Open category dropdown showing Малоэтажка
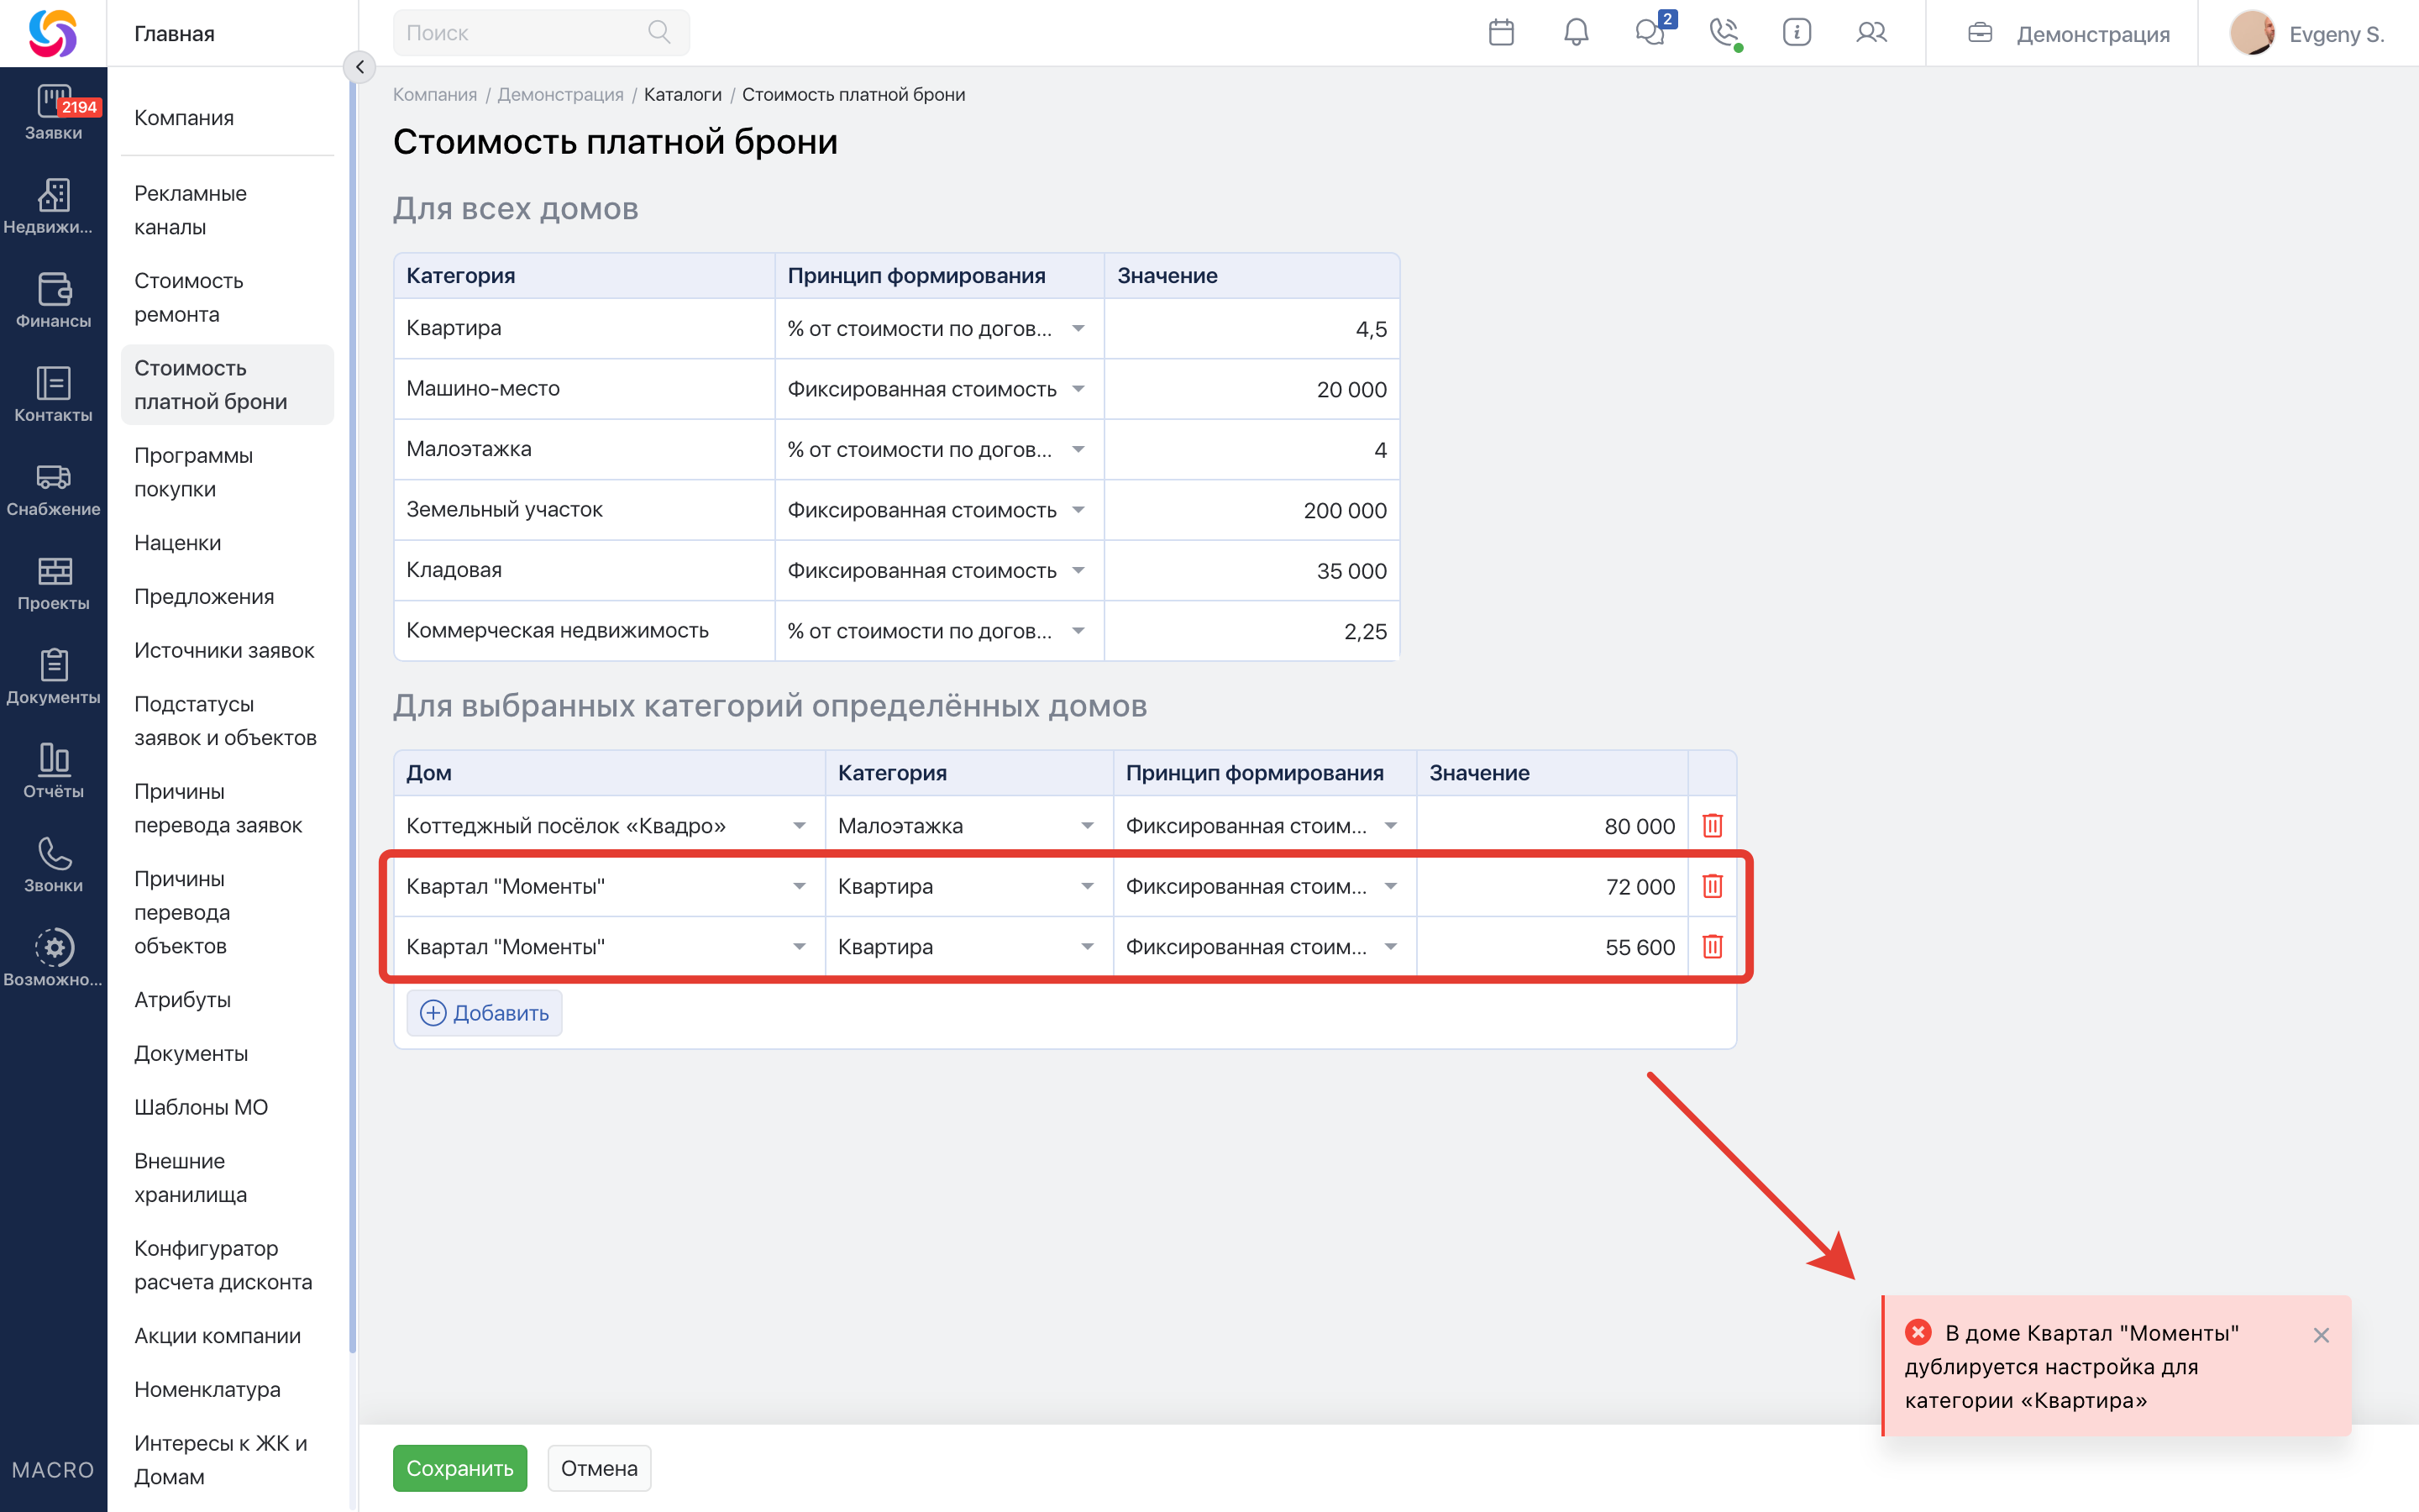The image size is (2419, 1512). coord(1087,826)
